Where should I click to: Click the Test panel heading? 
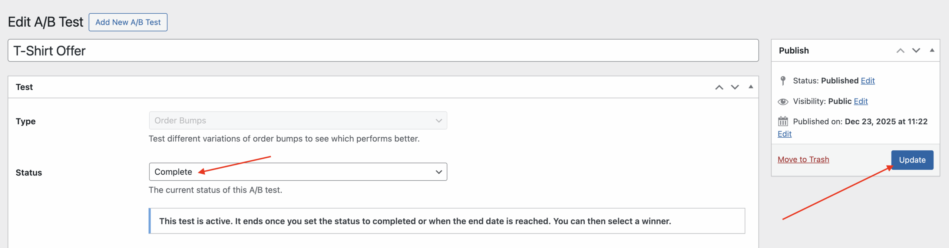[x=24, y=87]
